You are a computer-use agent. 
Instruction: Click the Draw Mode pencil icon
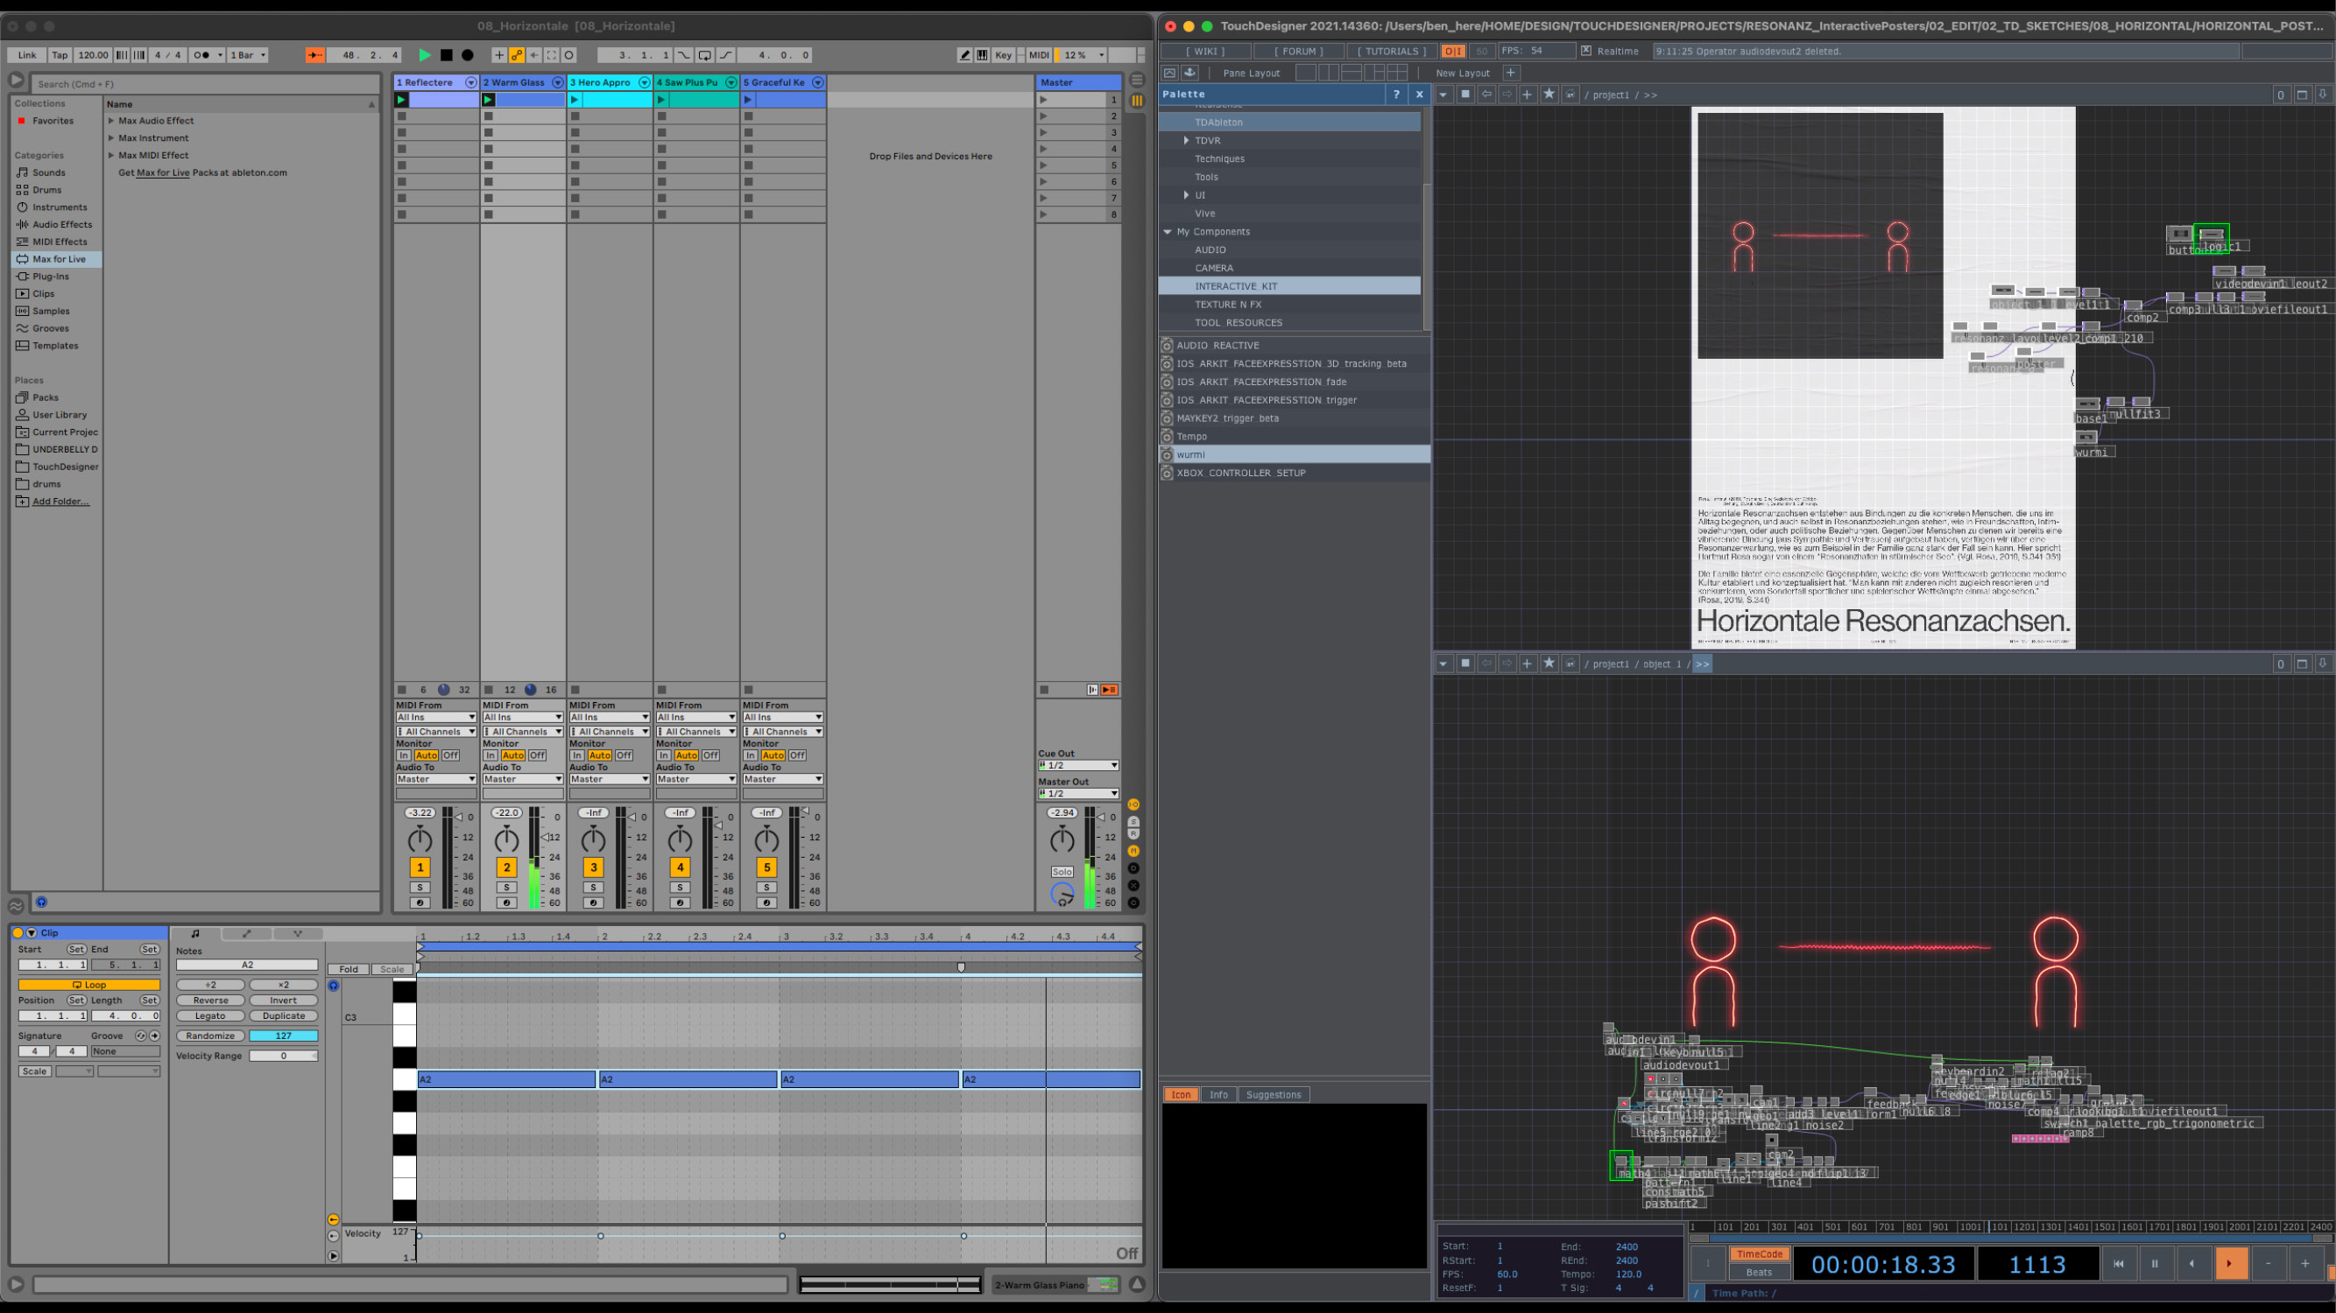(965, 55)
